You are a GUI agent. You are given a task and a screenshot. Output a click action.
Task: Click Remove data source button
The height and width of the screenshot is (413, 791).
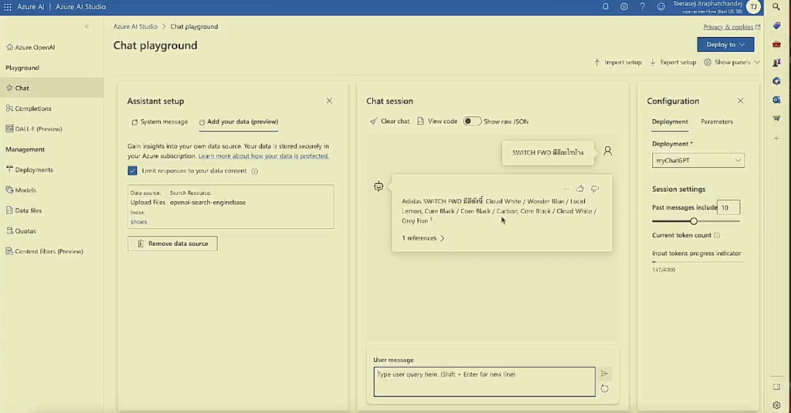[172, 244]
